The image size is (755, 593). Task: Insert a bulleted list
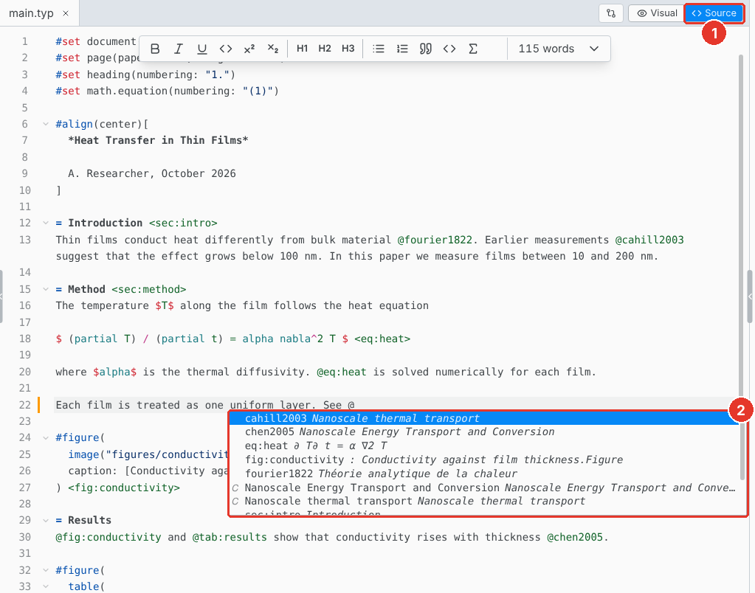coord(379,49)
